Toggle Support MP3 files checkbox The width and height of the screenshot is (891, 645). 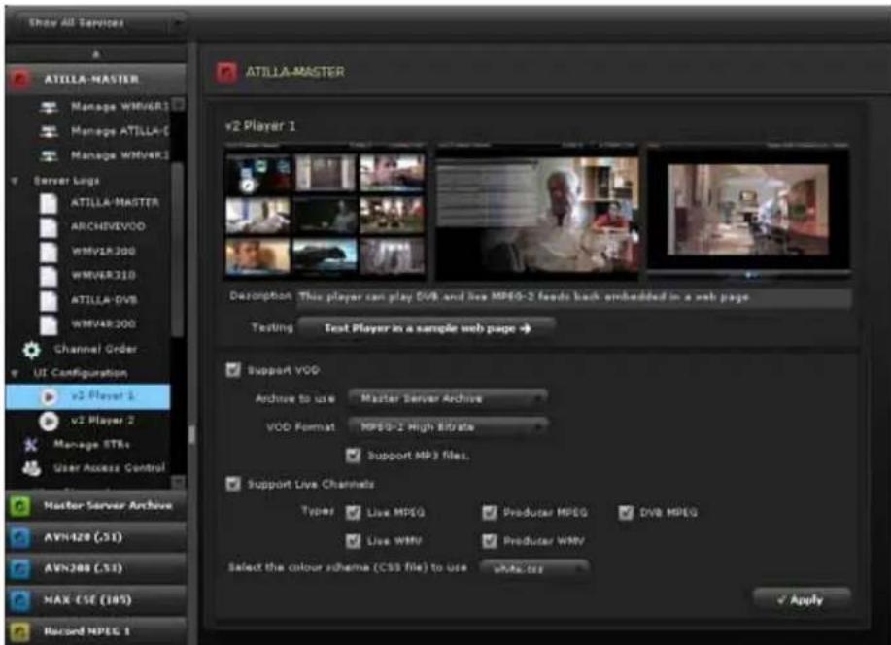353,456
